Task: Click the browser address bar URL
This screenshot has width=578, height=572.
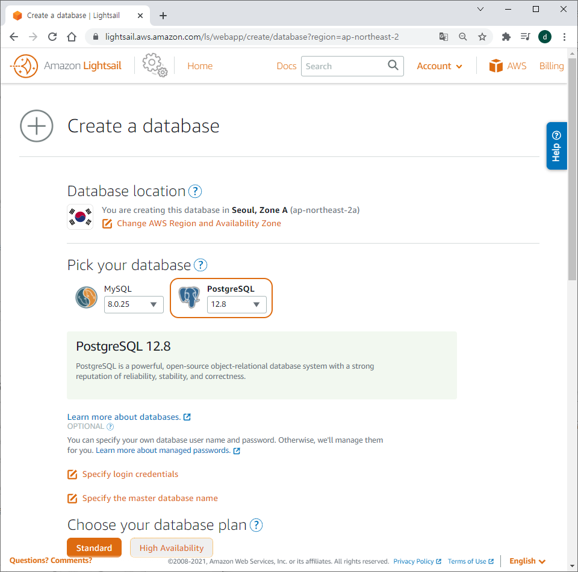Action: [x=252, y=37]
